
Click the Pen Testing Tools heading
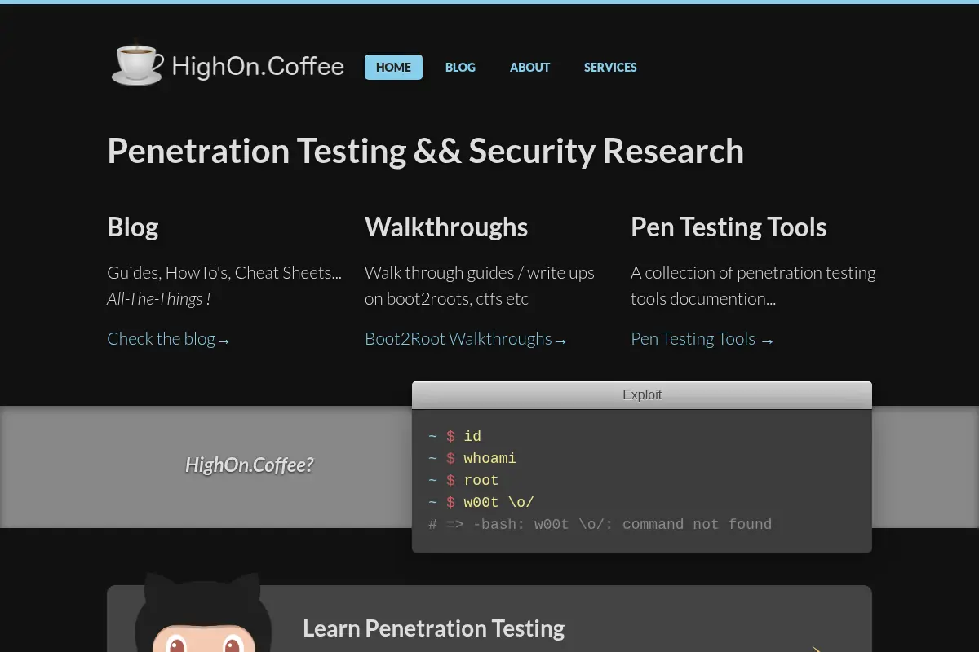[x=729, y=227]
